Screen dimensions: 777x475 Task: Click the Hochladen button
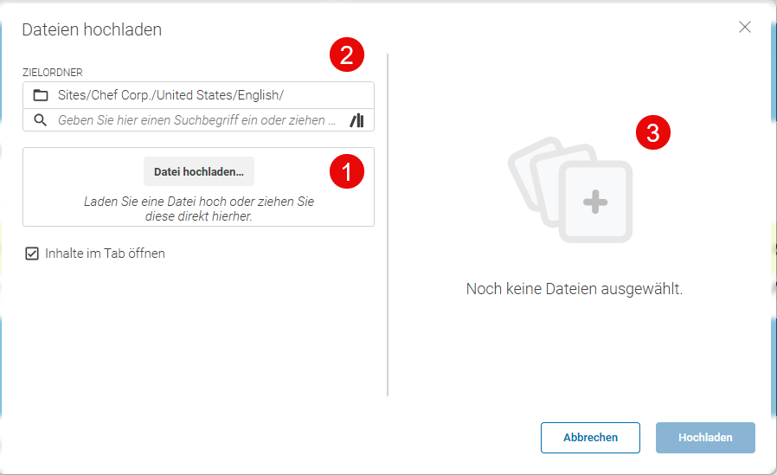click(x=705, y=437)
